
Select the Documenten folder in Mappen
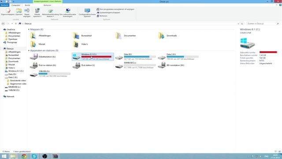point(126,36)
